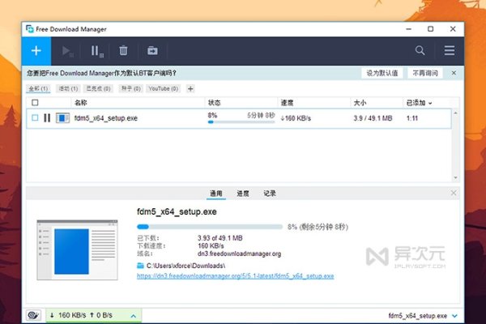Close the details panel with X
The image size is (486, 324).
(453, 193)
